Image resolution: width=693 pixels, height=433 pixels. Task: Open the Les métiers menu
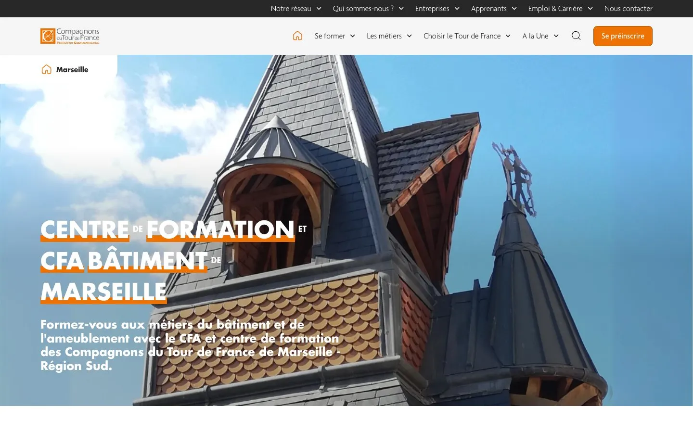(x=384, y=36)
